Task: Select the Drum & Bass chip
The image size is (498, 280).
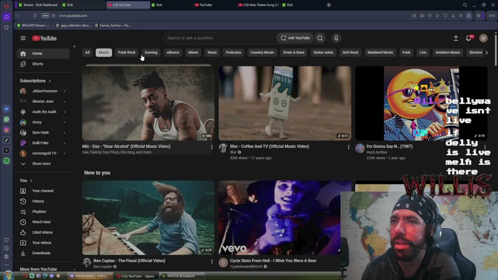Action: pyautogui.click(x=294, y=52)
